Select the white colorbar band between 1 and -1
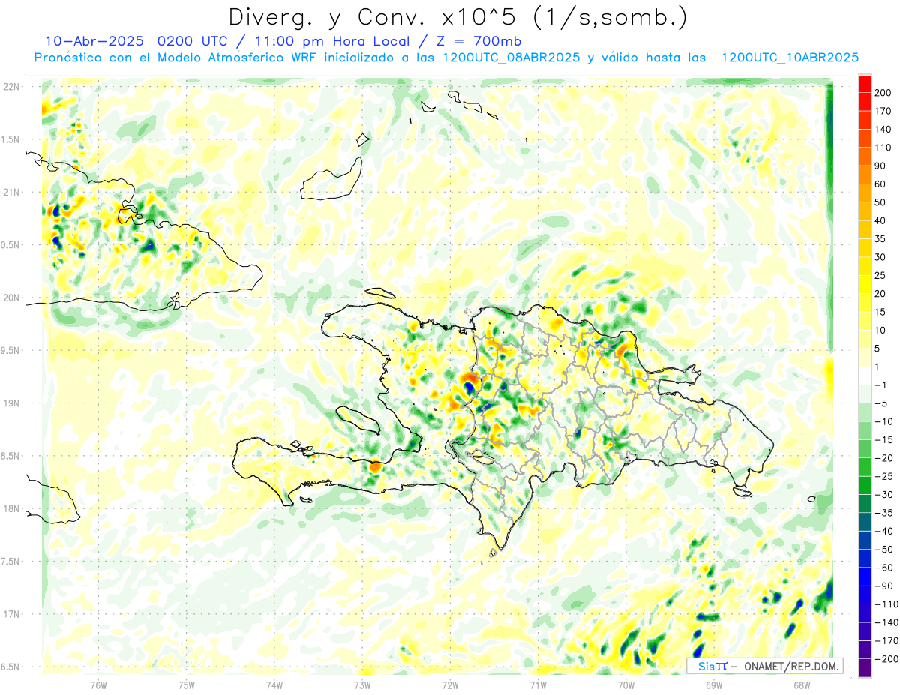 [865, 376]
